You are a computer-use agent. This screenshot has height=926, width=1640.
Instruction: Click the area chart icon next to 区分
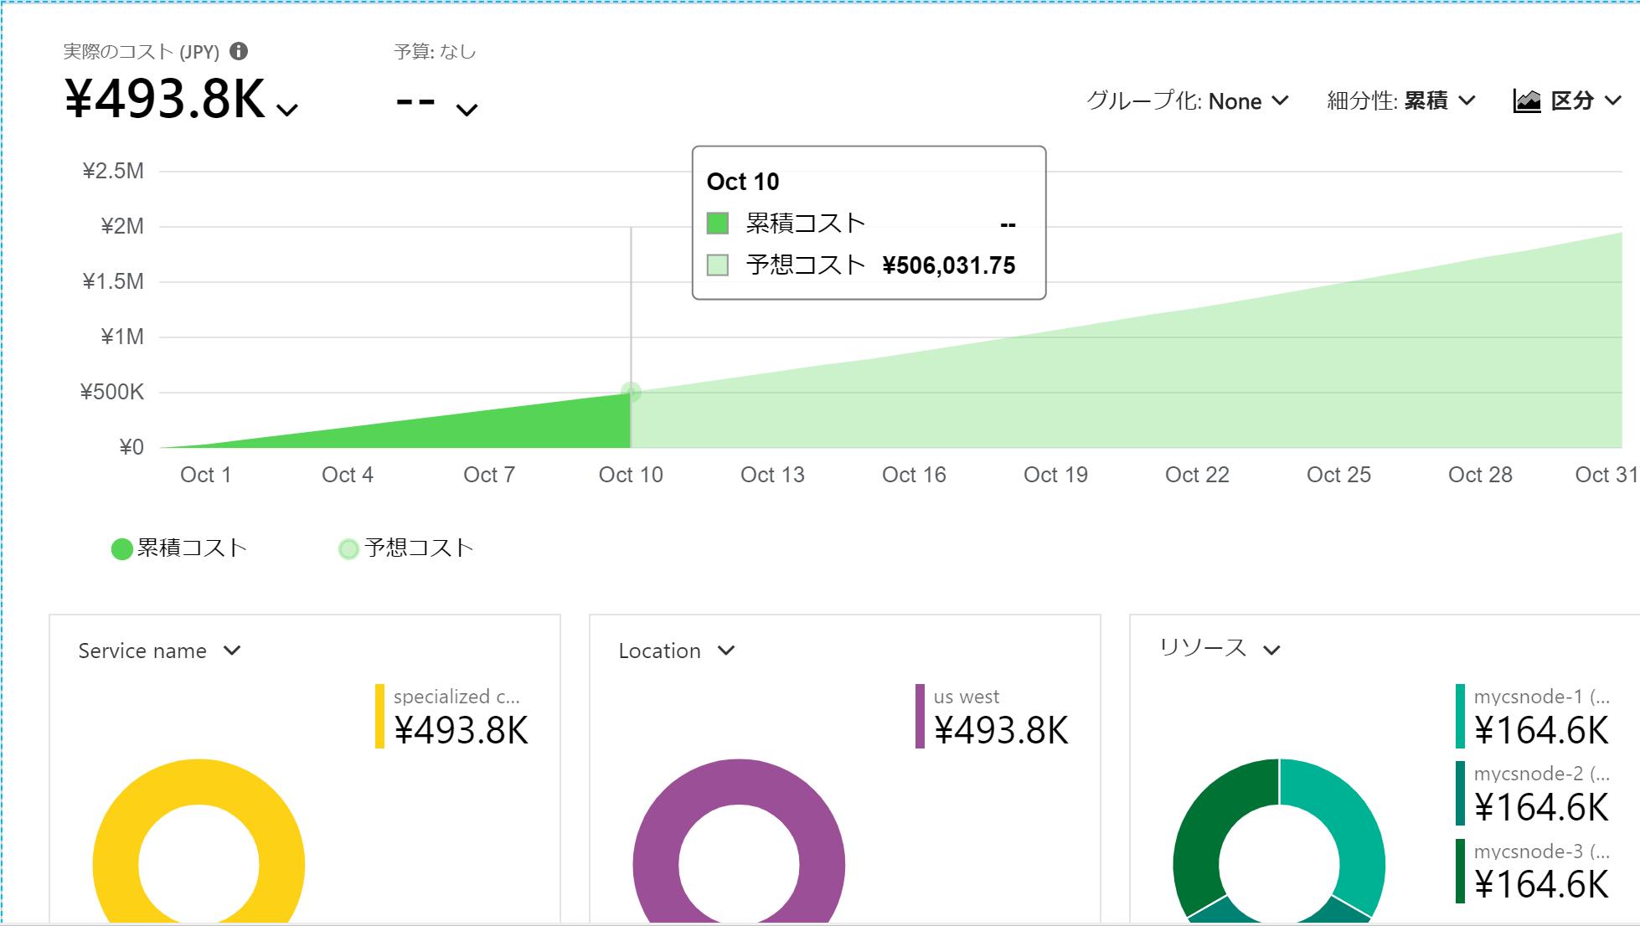[1528, 100]
